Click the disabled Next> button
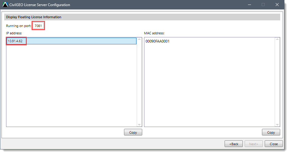This screenshot has width=289, height=154. click(x=254, y=144)
